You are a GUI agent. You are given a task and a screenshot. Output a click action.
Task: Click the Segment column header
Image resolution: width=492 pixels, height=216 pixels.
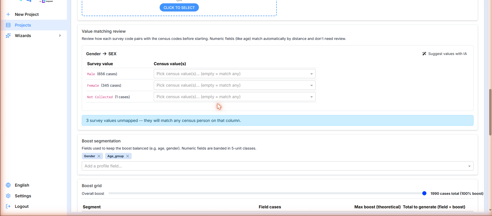coord(92,207)
